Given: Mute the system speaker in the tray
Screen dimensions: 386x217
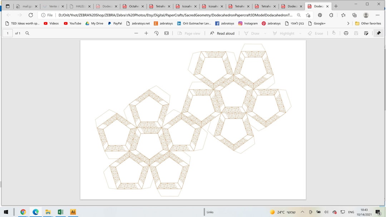Looking at the screenshot, I should click(326, 212).
